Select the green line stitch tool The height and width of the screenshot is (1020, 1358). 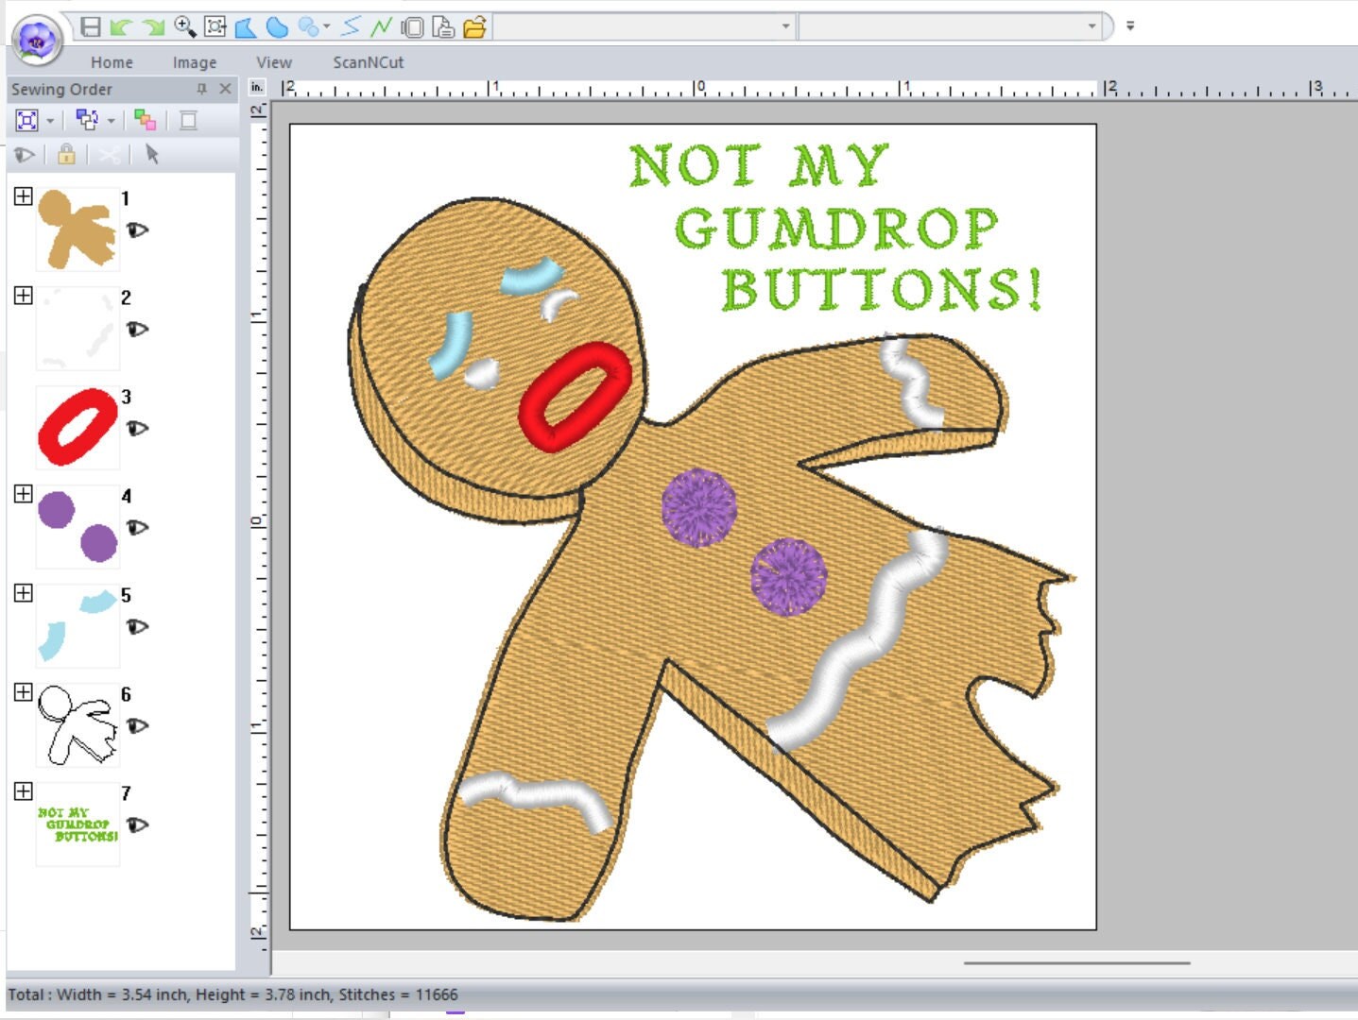tap(383, 26)
